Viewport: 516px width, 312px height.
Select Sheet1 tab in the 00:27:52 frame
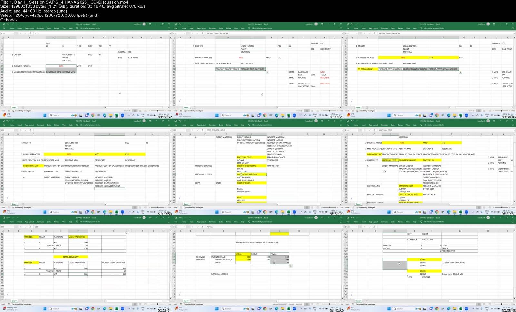pyautogui.click(x=15, y=107)
